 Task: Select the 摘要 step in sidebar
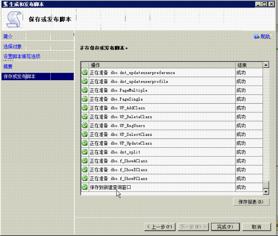coord(8,66)
